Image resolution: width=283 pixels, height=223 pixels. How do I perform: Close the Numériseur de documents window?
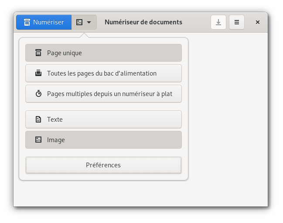click(258, 22)
